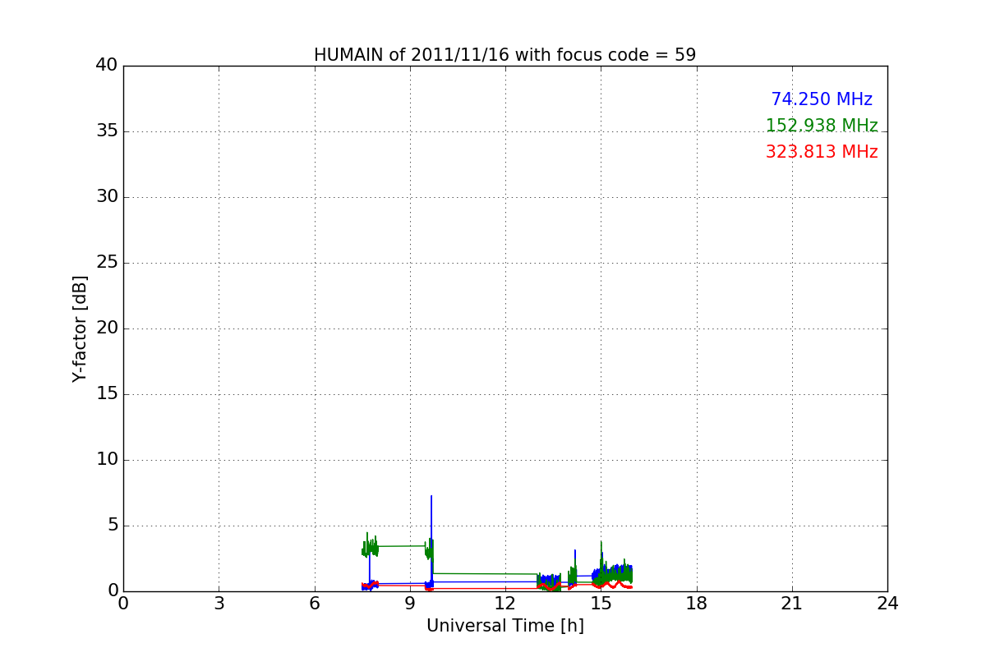Click the 9 tick on the time axis
986x657 pixels.
pos(410,604)
